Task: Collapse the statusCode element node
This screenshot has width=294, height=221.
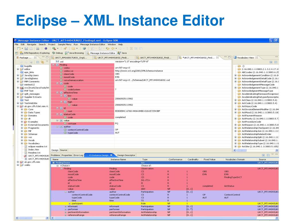Action: (57, 114)
